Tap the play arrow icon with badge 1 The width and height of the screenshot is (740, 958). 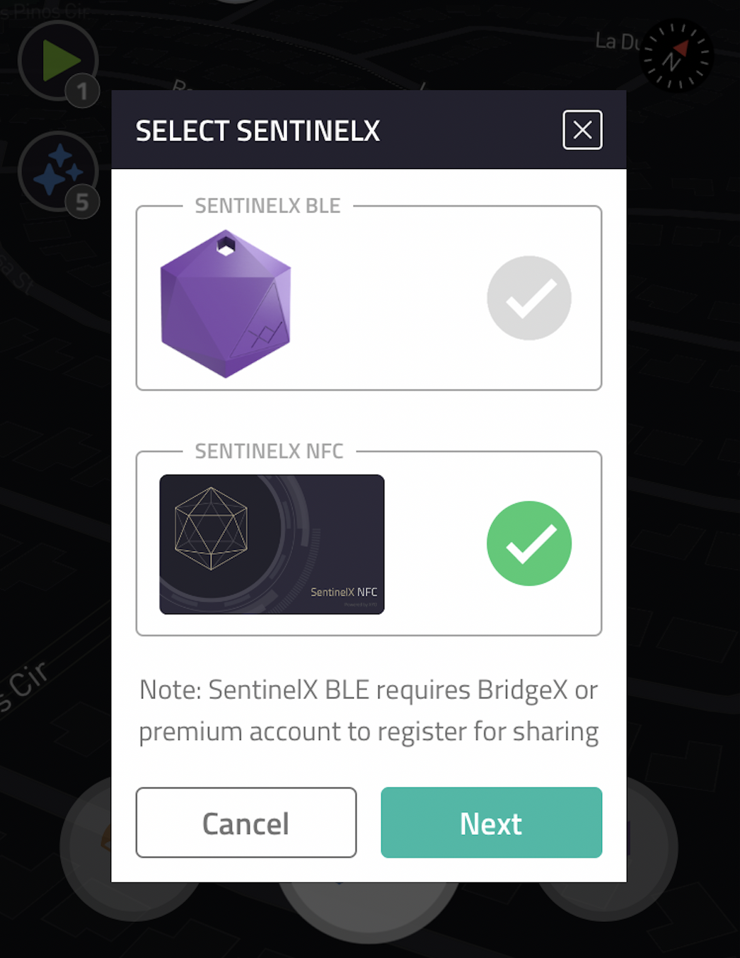[58, 60]
